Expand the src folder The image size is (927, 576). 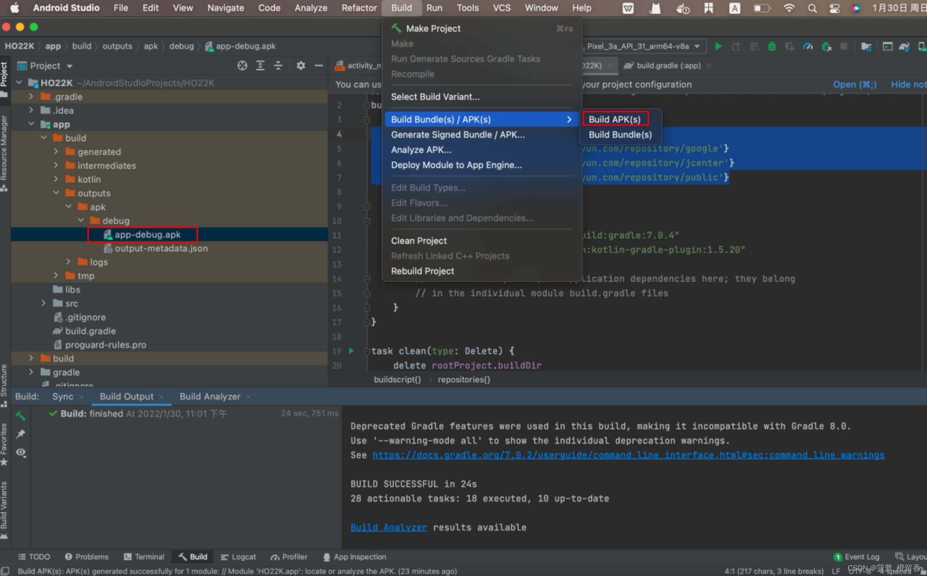44,303
